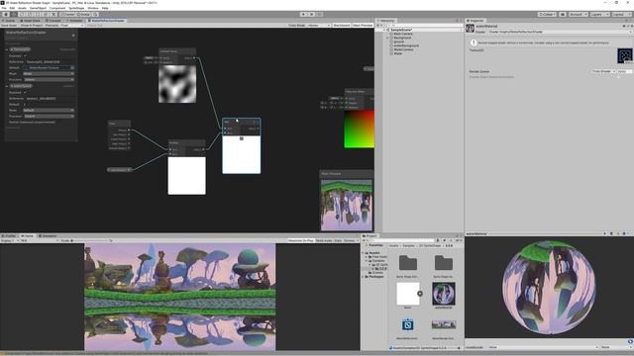Collapse preview on selected Multiply node
The image size is (634, 356).
242,138
